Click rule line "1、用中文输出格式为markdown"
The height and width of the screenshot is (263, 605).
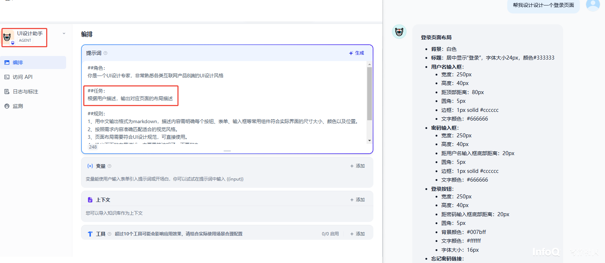(224, 121)
